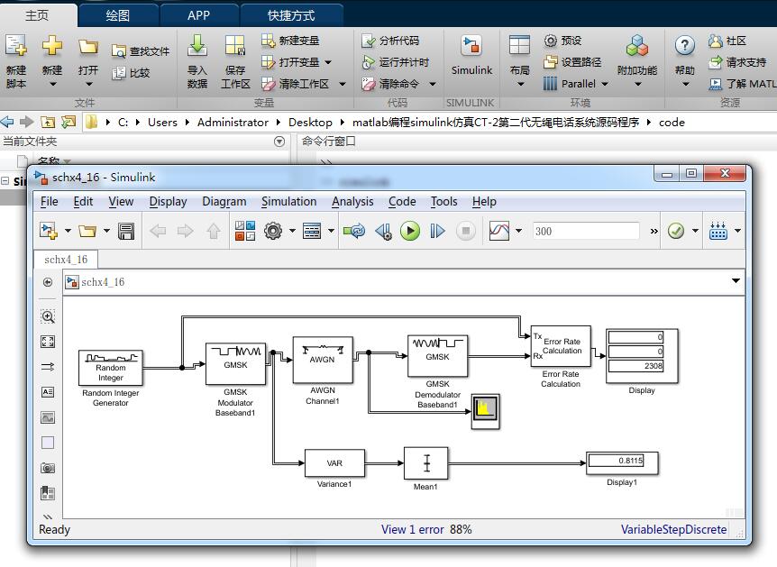Toggle the Hide/Show Explorer Bar icon

click(x=48, y=282)
